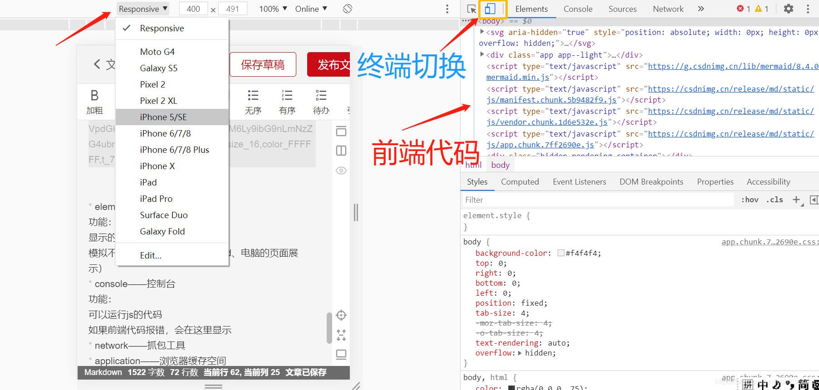Viewport: 819px width, 390px height.
Task: Click the red error count icon
Action: pos(740,9)
